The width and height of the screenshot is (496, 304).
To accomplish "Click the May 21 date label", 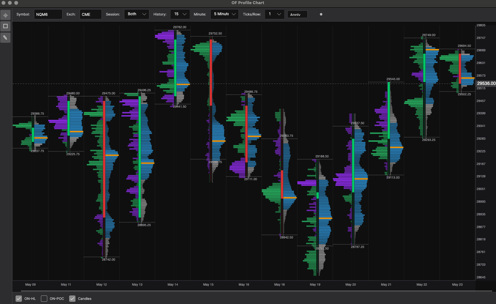I will (386, 284).
